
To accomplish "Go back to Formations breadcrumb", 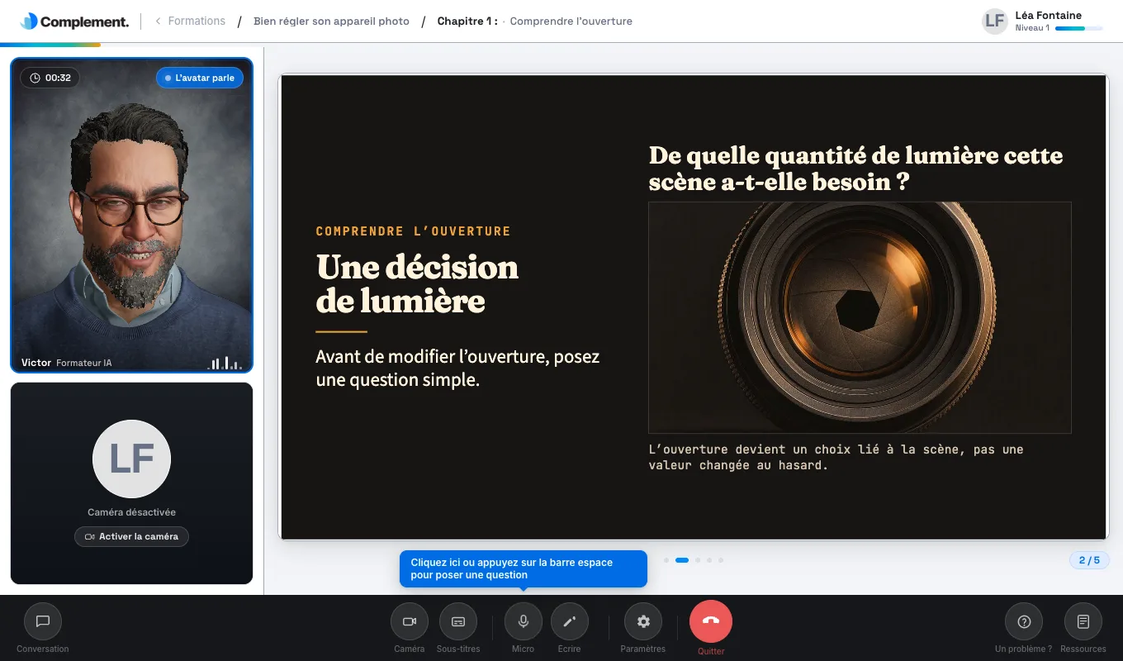I will (190, 21).
